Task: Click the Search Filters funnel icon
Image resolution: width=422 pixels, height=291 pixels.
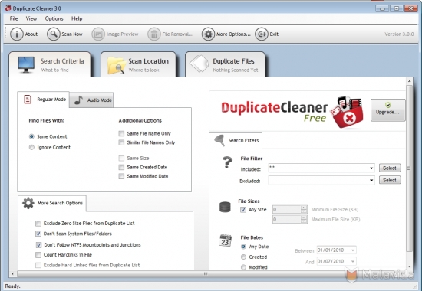Action: pyautogui.click(x=219, y=140)
